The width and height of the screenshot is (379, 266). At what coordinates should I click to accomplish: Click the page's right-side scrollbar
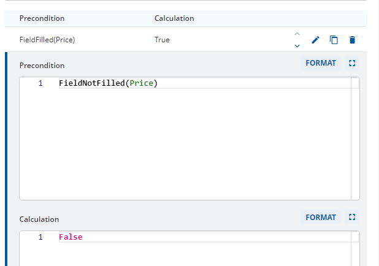[x=378, y=133]
